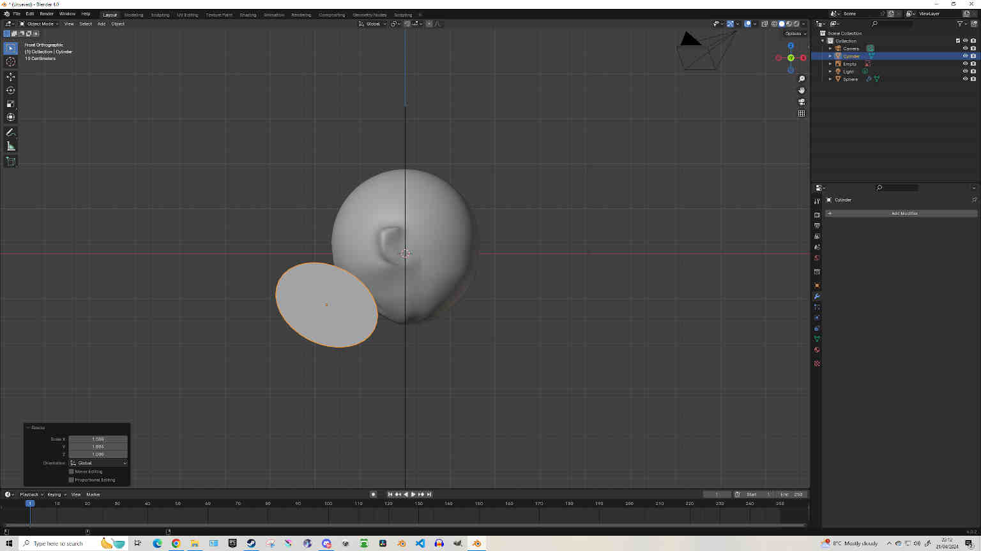Open the Object Data properties tab
The image size is (981, 551).
817,339
